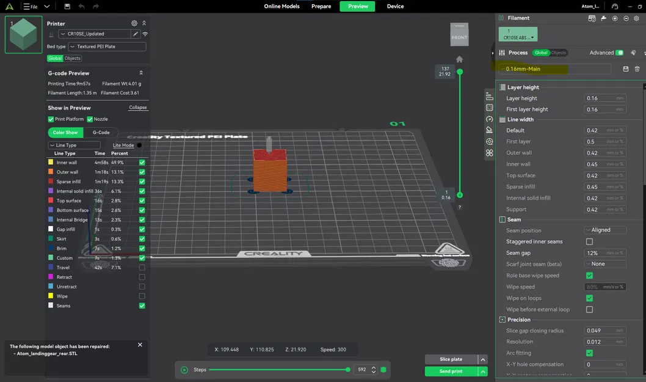Open the File menu
Screen dimensions: 646x382
31,6
